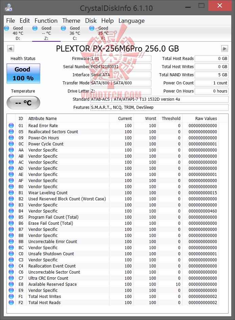Click threshold value 10 in E8 row
235x320 pixels.
click(178, 284)
